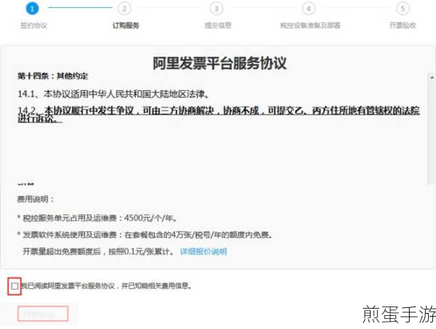
Task: Click the 费用说明 heading
Action: 36,199
